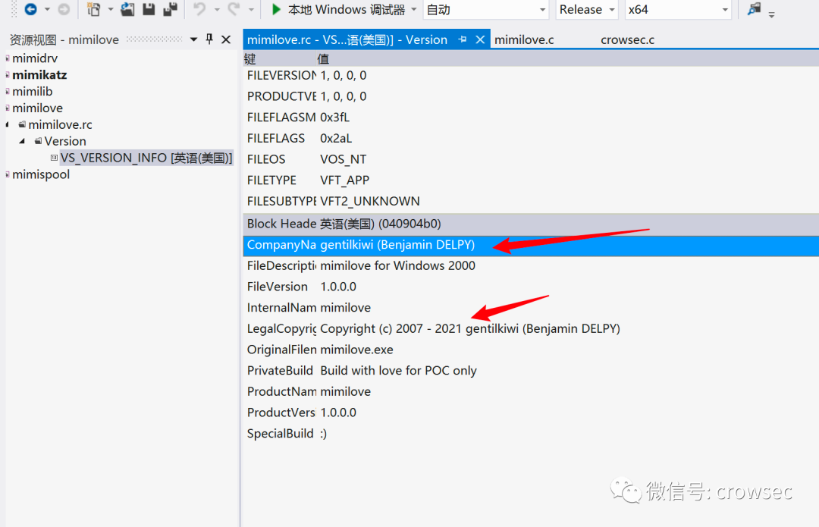
Task: Click FILEOS value VOS_NT
Action: coord(344,158)
